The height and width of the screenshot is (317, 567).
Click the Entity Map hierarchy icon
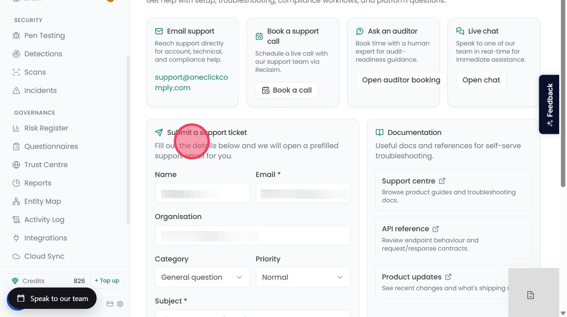(x=16, y=201)
